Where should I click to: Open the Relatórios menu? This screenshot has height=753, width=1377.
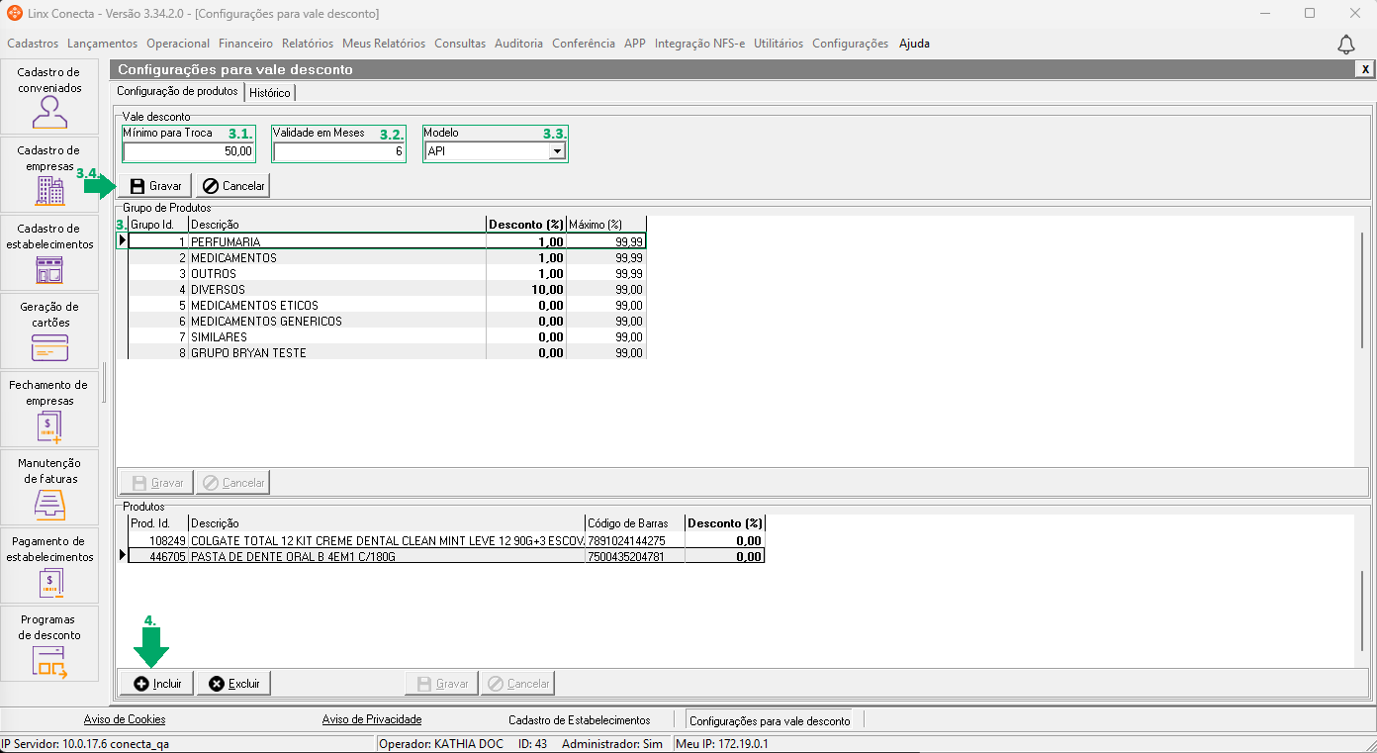point(308,44)
